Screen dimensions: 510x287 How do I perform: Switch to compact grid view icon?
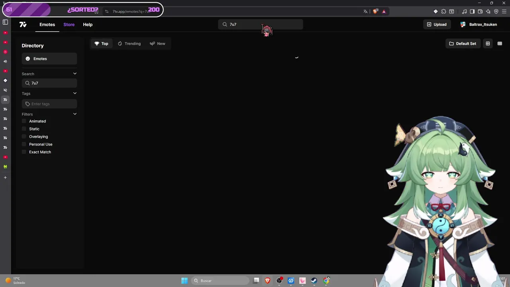(x=500, y=43)
